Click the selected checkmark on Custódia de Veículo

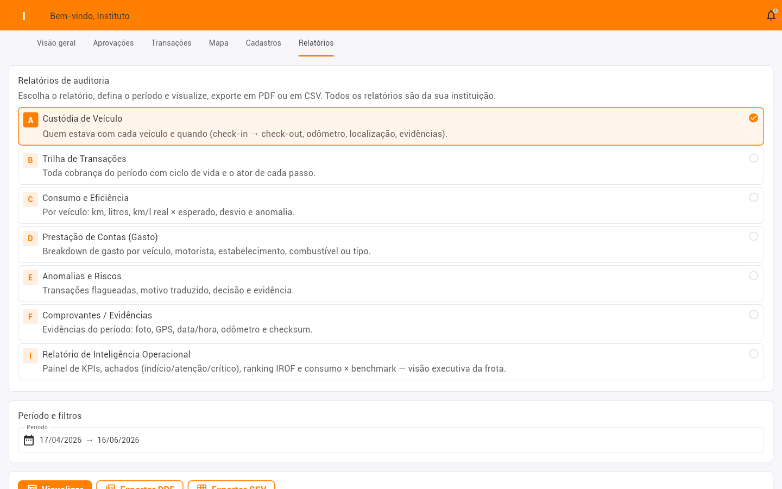(753, 118)
